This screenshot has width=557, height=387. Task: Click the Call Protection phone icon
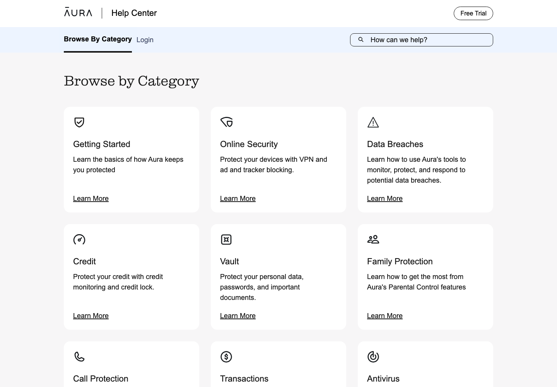pos(79,357)
